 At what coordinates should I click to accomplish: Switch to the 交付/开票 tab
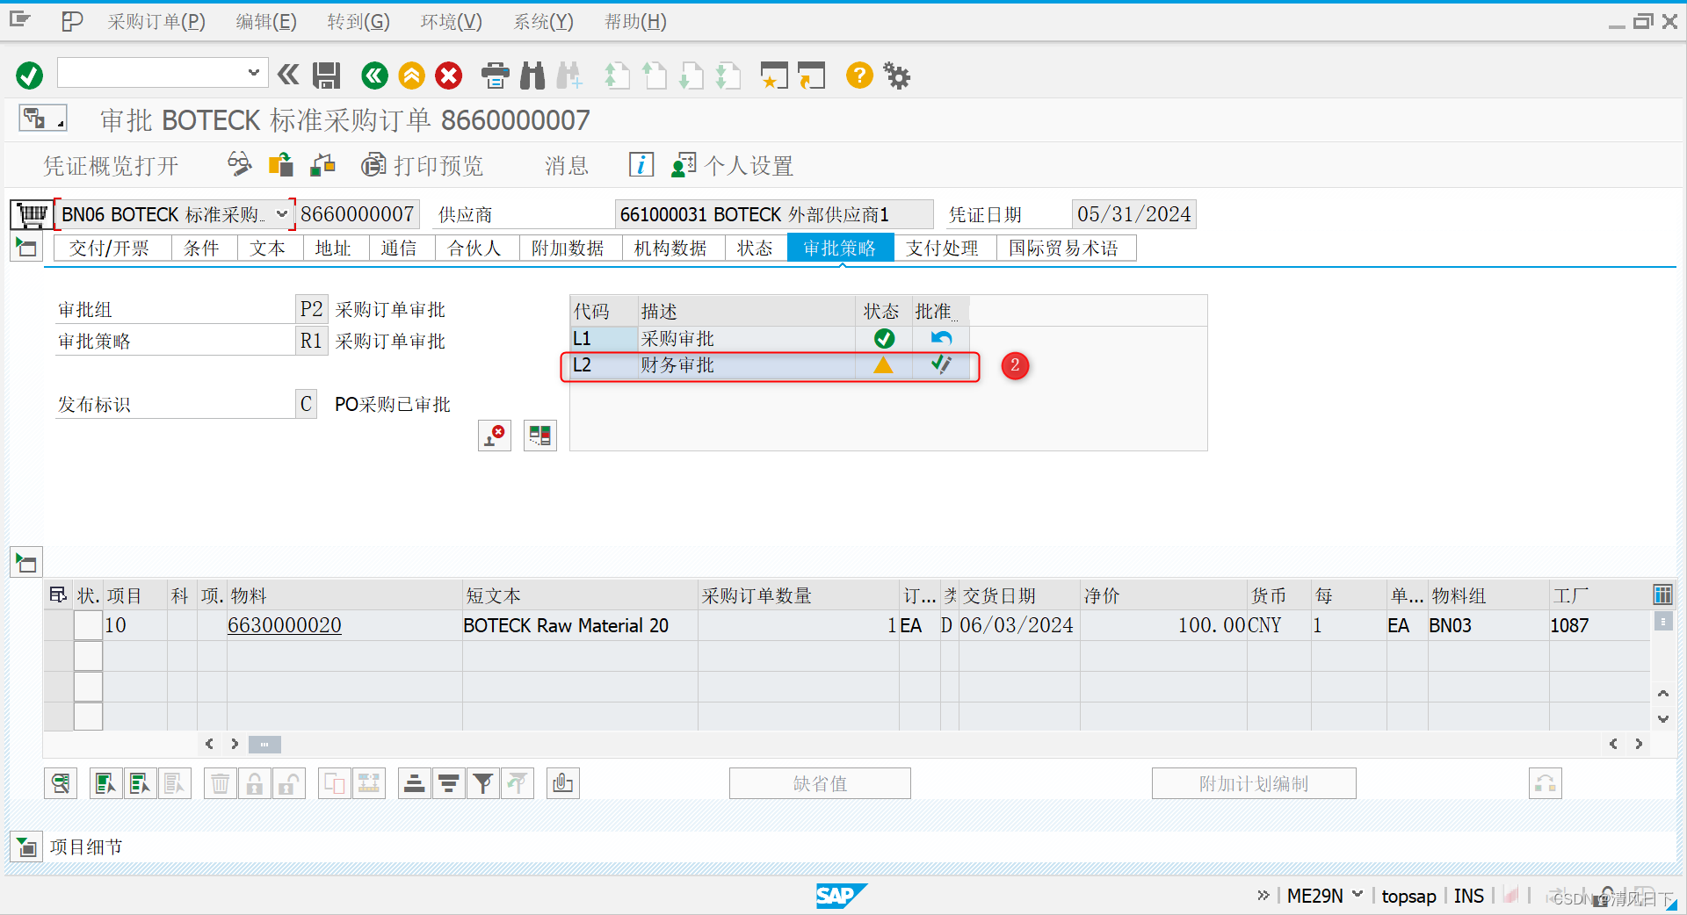(110, 249)
